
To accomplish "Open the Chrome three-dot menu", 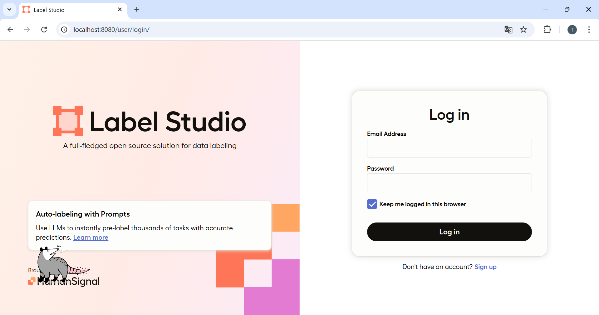I will click(589, 29).
